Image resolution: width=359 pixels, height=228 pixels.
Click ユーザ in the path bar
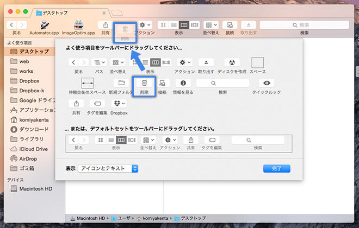pyautogui.click(x=121, y=218)
